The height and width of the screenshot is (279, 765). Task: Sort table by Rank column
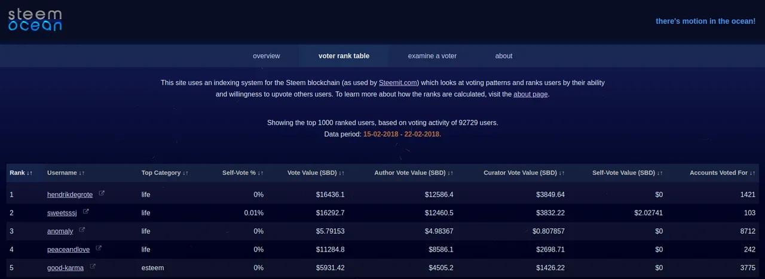tap(21, 173)
